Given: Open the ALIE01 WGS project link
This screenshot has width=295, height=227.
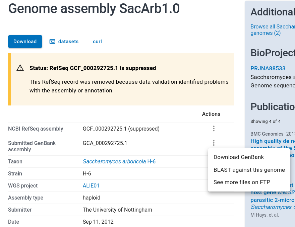Looking at the screenshot, I should [91, 186].
